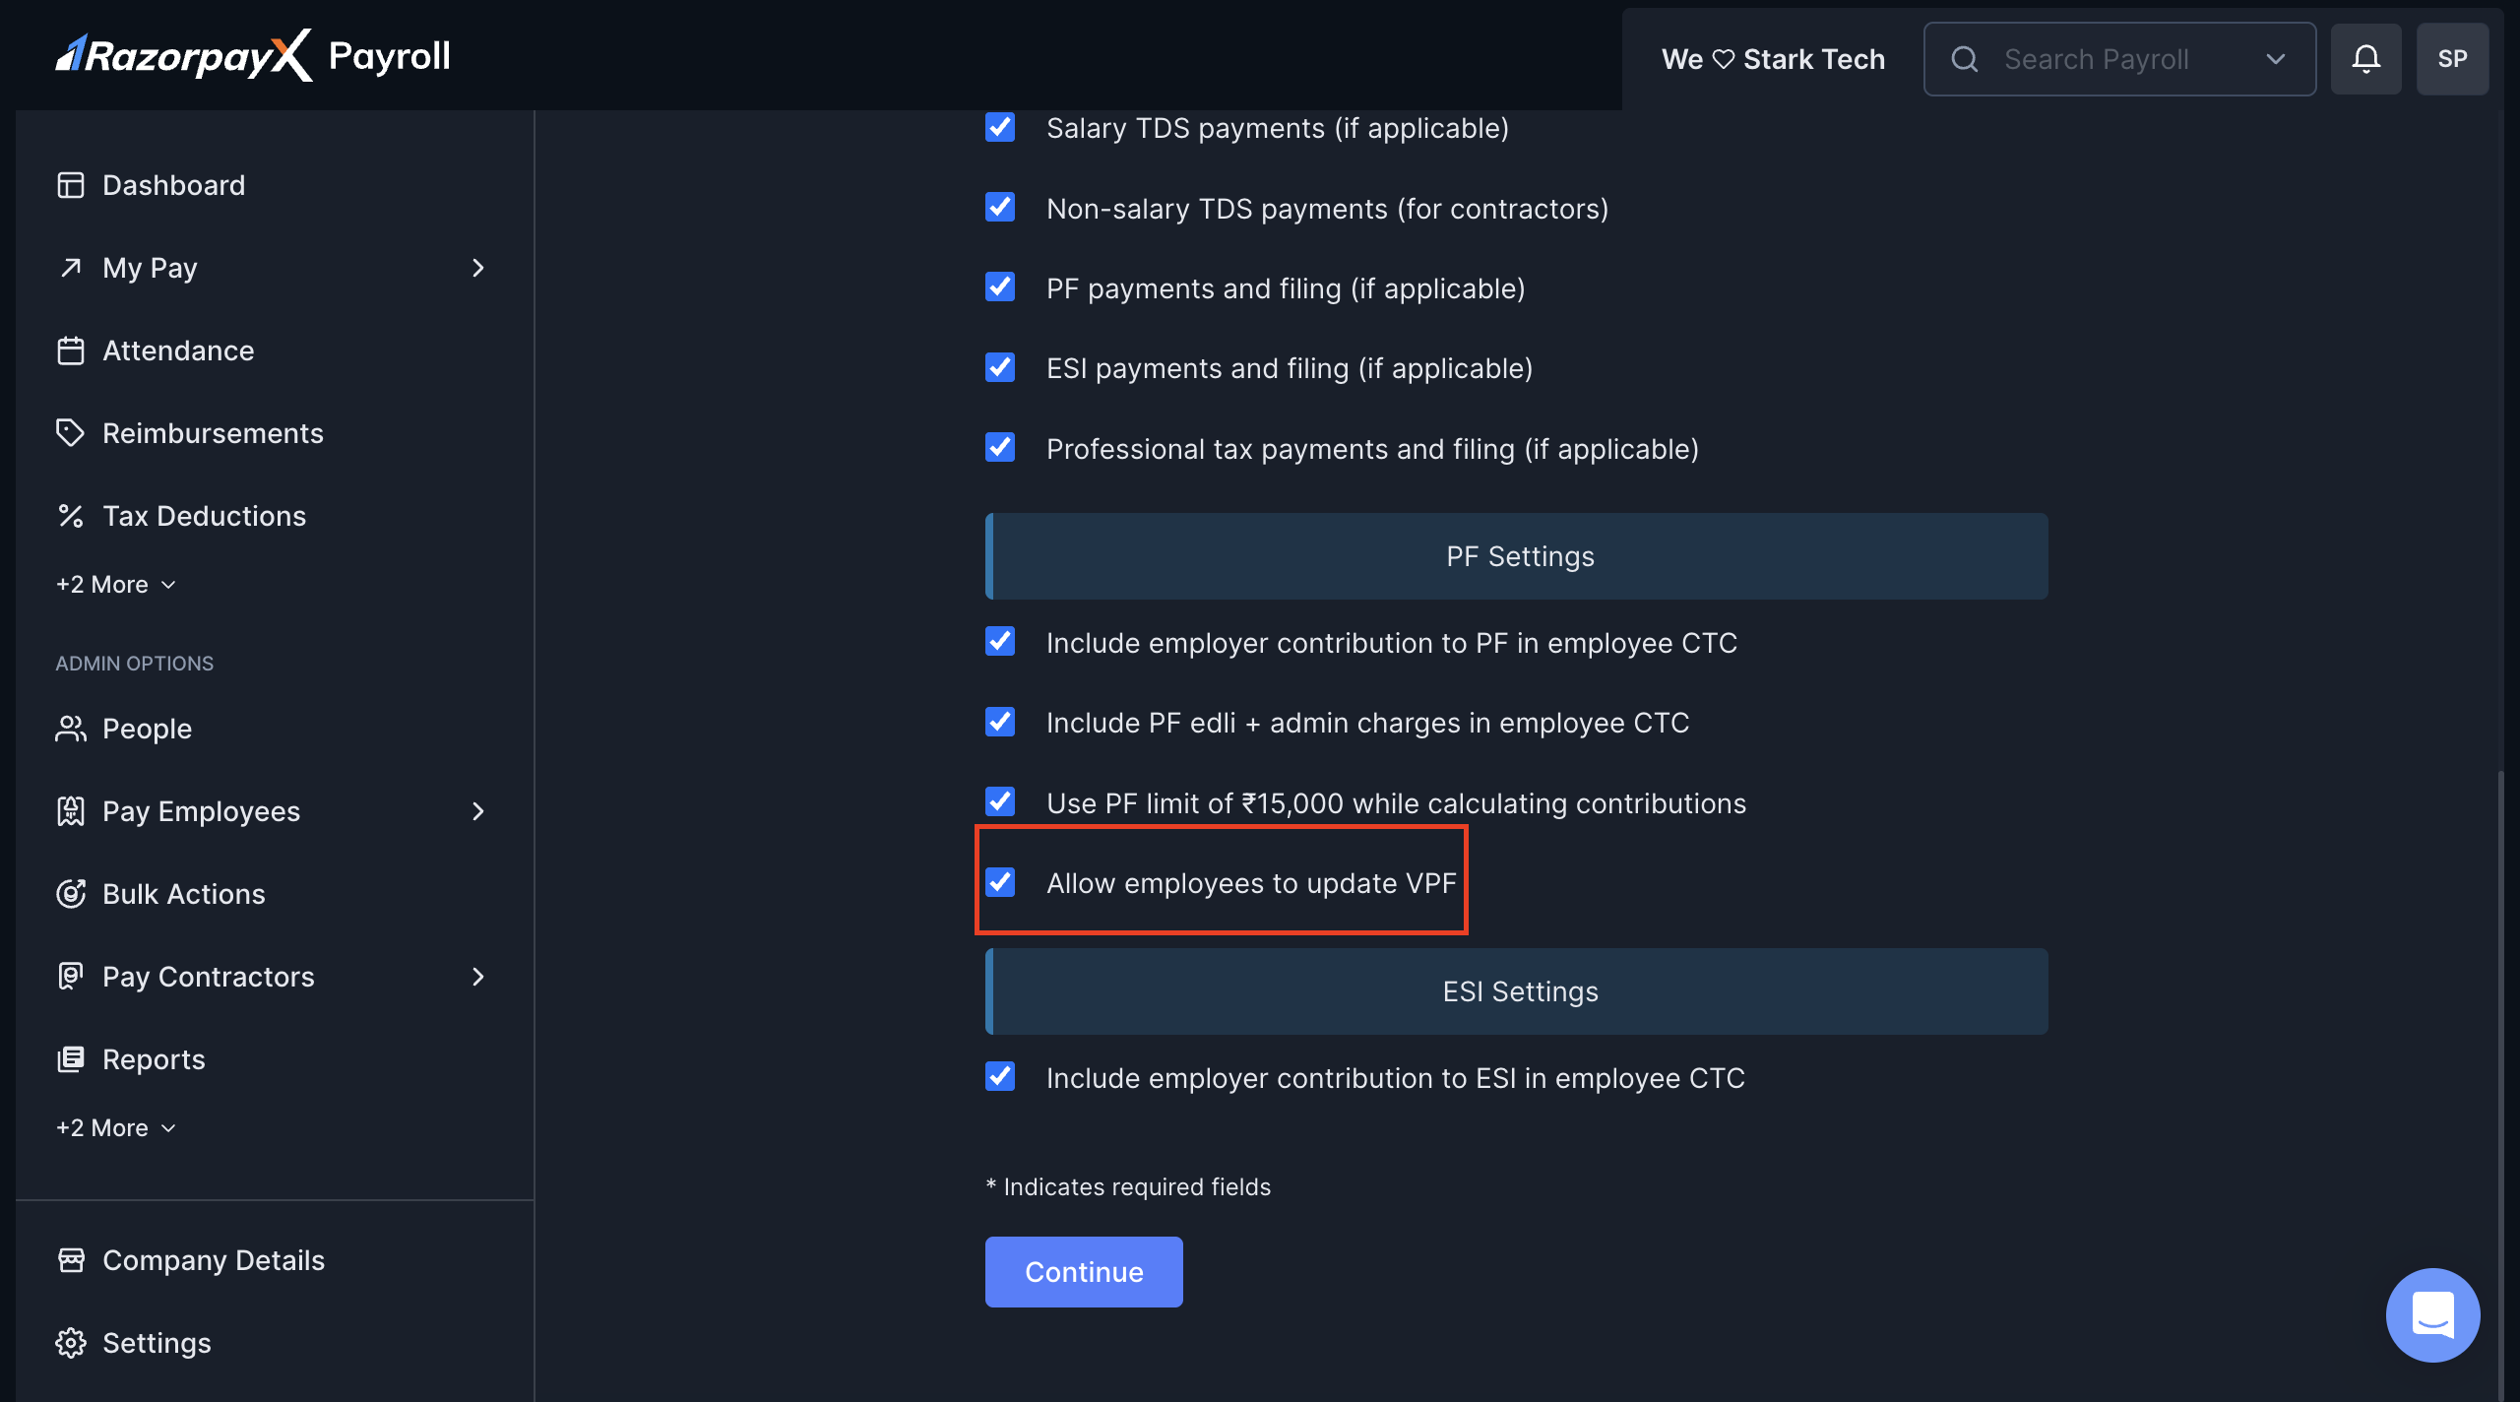This screenshot has height=1402, width=2520.
Task: Uncheck Allow employees to update VPF
Action: pyautogui.click(x=1000, y=882)
